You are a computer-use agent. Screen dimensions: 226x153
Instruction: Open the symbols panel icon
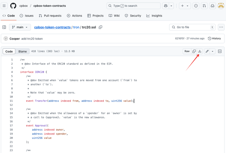220,51
